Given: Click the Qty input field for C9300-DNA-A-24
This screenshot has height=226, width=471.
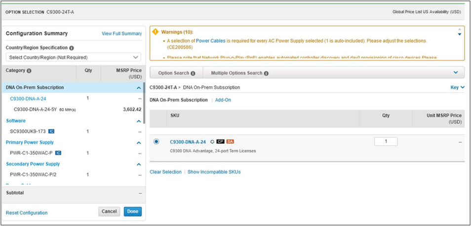Looking at the screenshot, I should 386,141.
